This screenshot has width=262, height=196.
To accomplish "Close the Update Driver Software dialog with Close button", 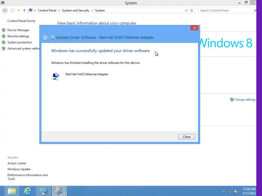I will [187, 137].
